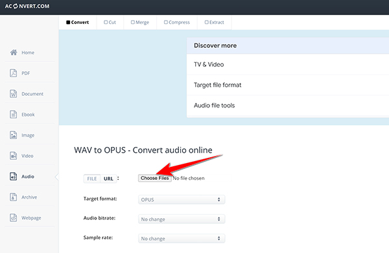389x253 pixels.
Task: Switch to the Extract tab
Action: pos(215,22)
